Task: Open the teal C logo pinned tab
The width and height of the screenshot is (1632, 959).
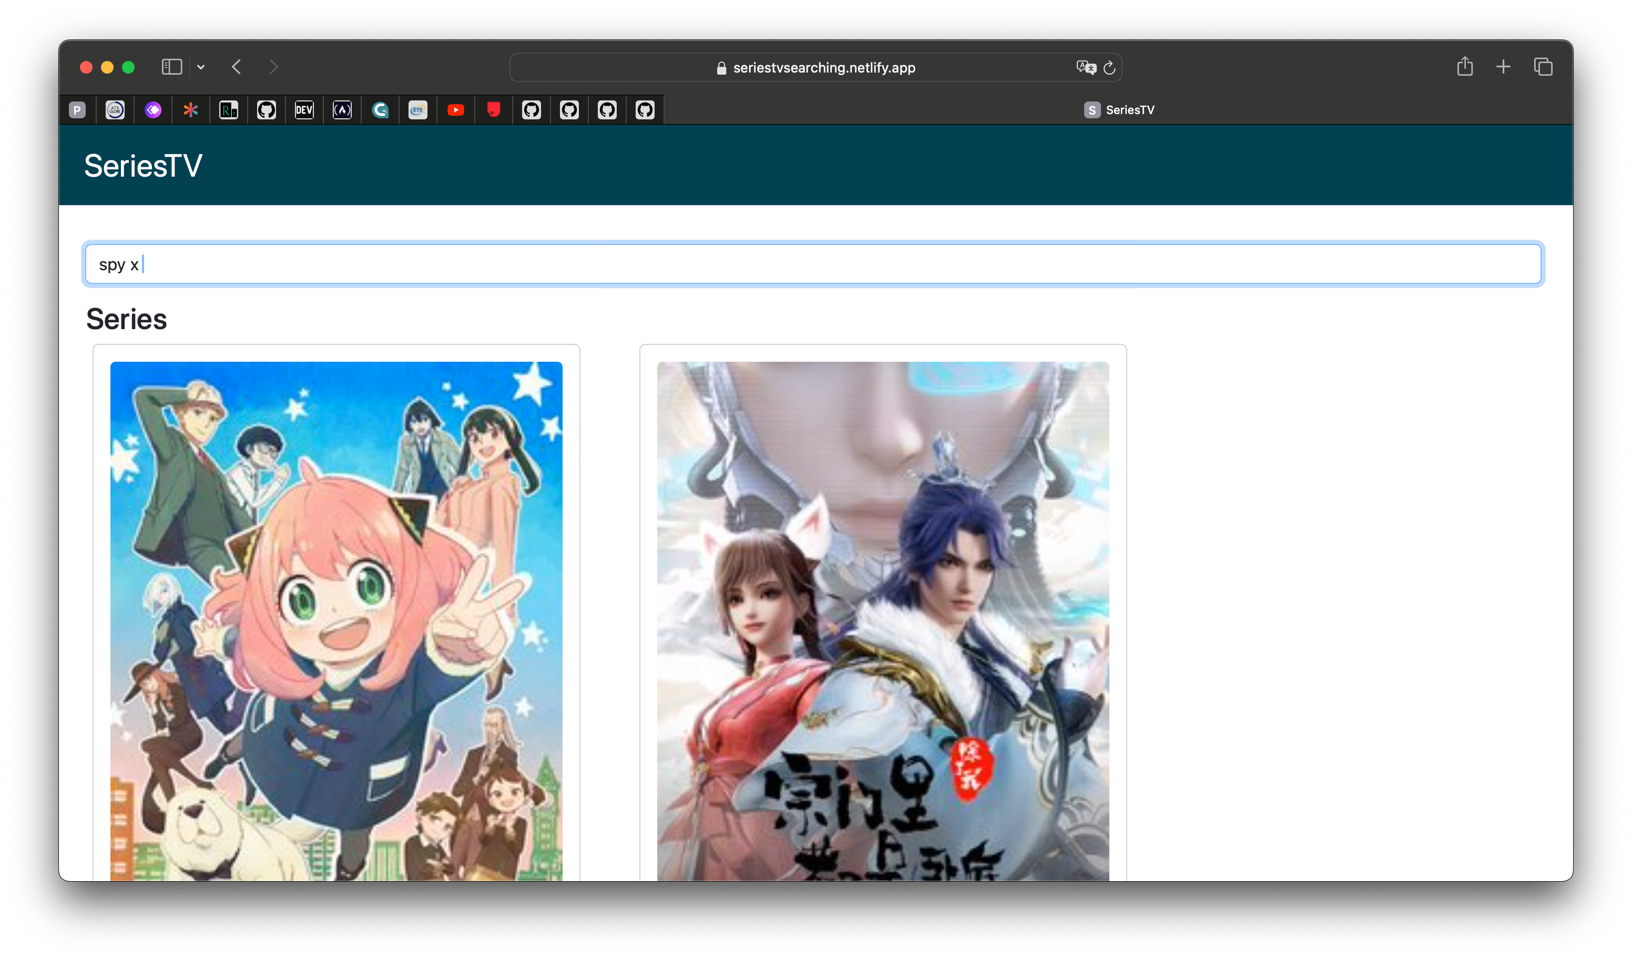Action: tap(380, 110)
